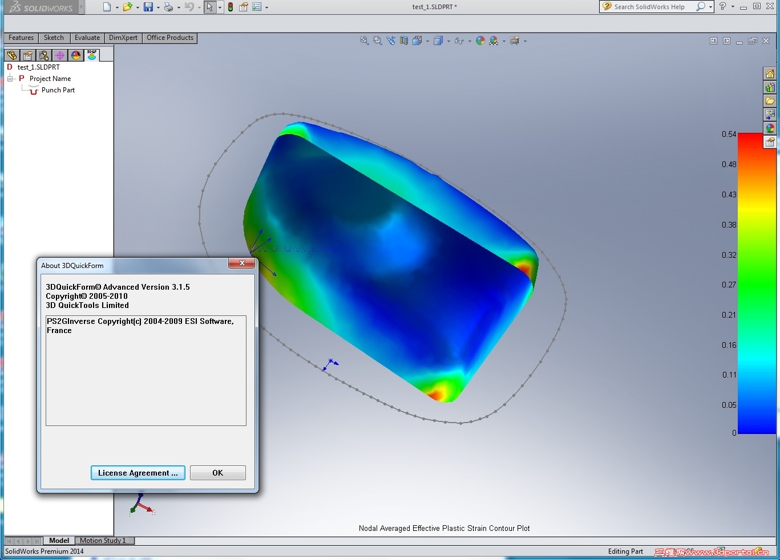This screenshot has width=780, height=560.
Task: Open Appearances color ball in task pane
Action: (x=770, y=128)
